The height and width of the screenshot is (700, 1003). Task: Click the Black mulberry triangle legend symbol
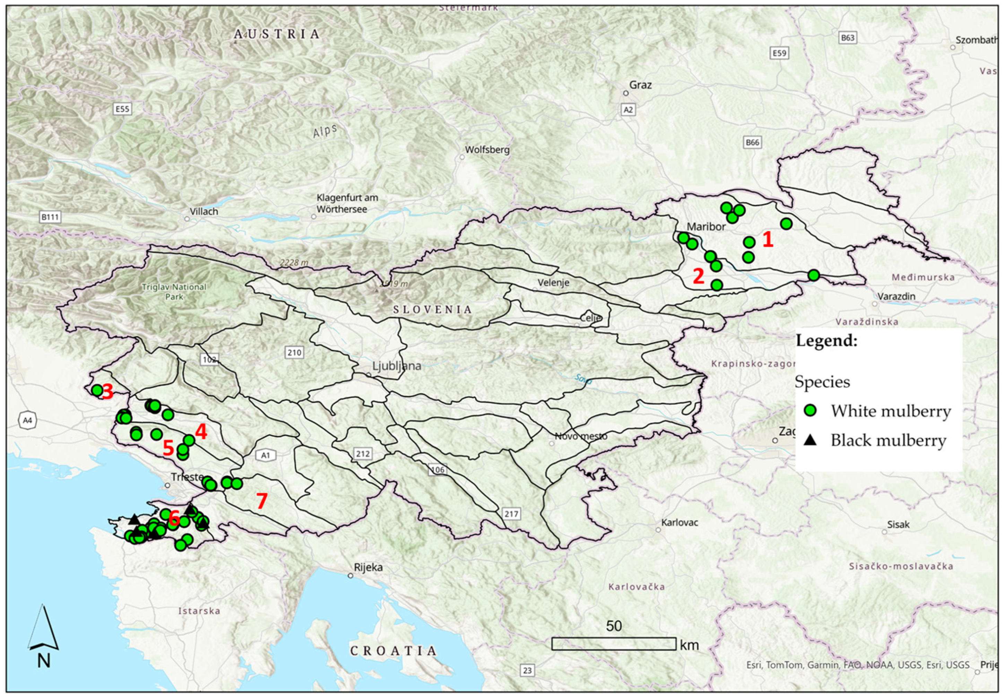point(810,440)
